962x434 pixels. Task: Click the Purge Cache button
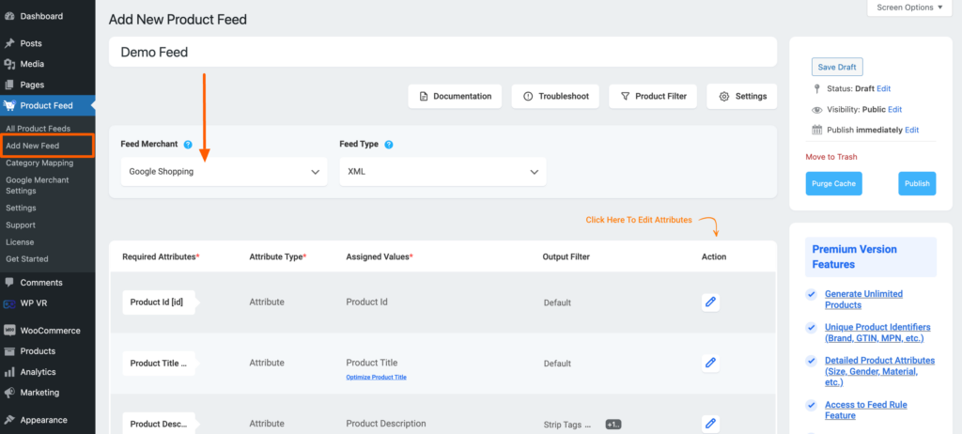click(x=833, y=183)
